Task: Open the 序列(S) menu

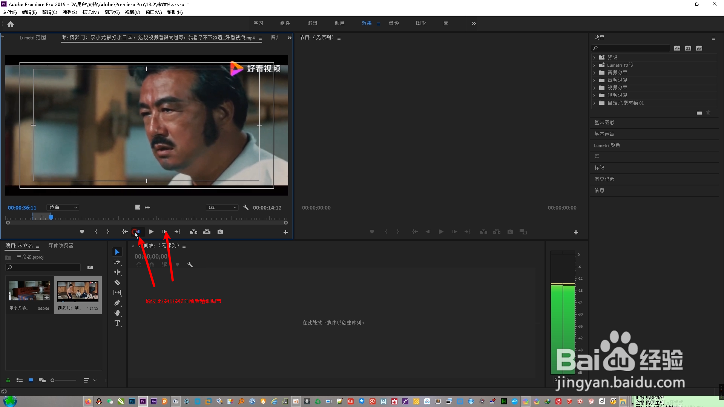Action: pyautogui.click(x=70, y=12)
